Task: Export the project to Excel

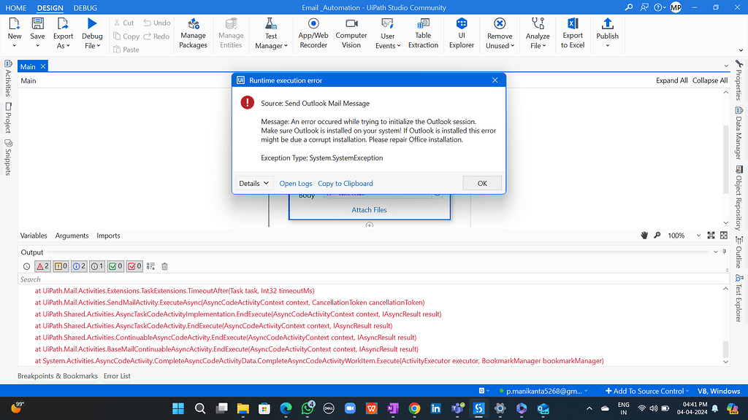Action: [x=572, y=33]
